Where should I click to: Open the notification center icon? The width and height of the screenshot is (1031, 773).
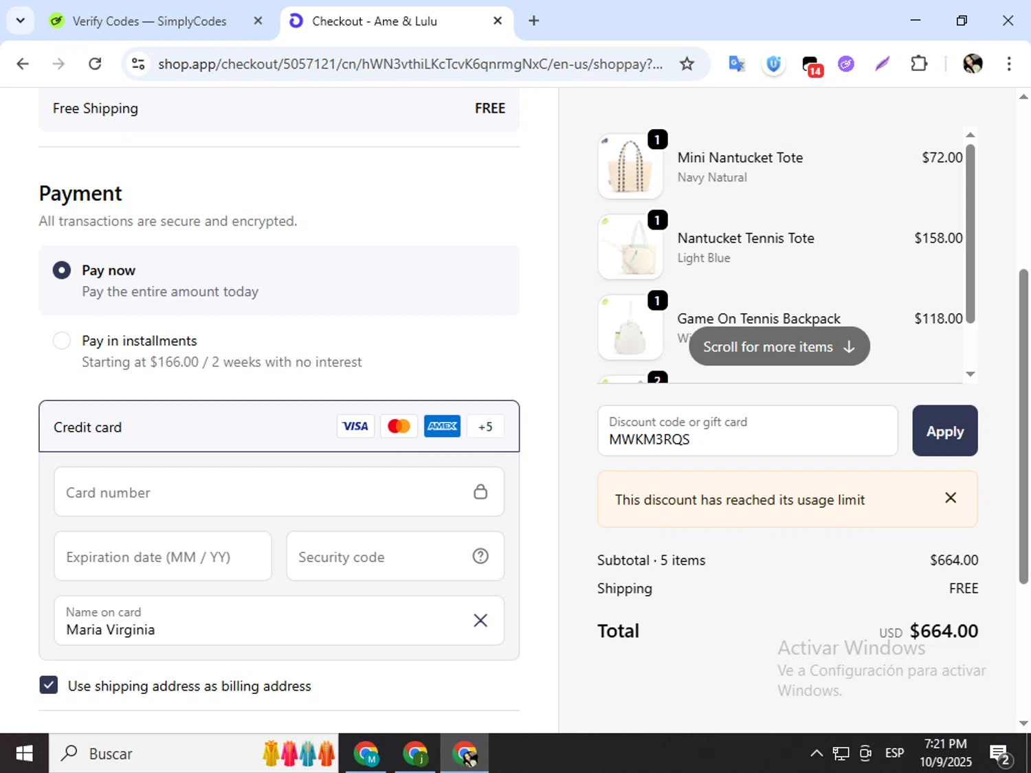999,754
